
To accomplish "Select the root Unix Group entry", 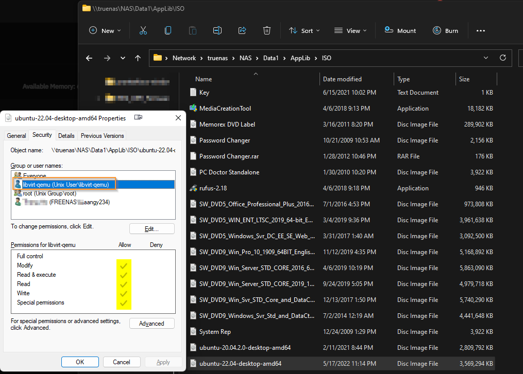I will click(x=49, y=193).
